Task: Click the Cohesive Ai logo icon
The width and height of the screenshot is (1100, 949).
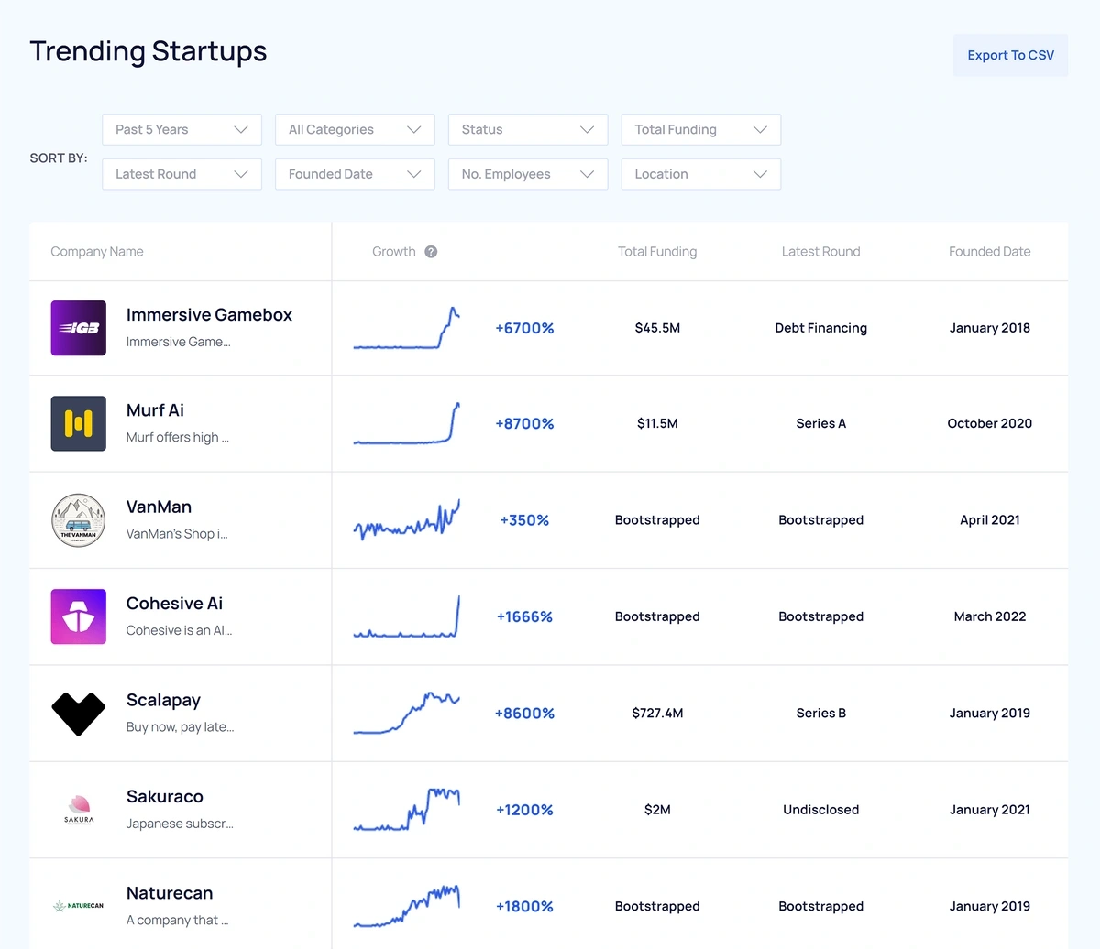Action: click(79, 616)
